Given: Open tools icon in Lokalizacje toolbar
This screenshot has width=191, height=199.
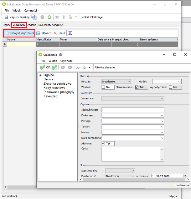Looking at the screenshot, I should pos(57,17).
